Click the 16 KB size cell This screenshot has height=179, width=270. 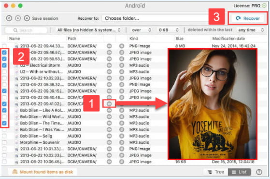click(181, 162)
